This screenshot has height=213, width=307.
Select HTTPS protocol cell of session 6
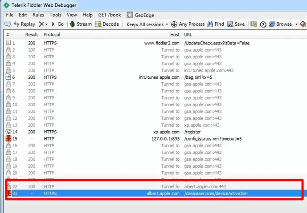coord(50,77)
